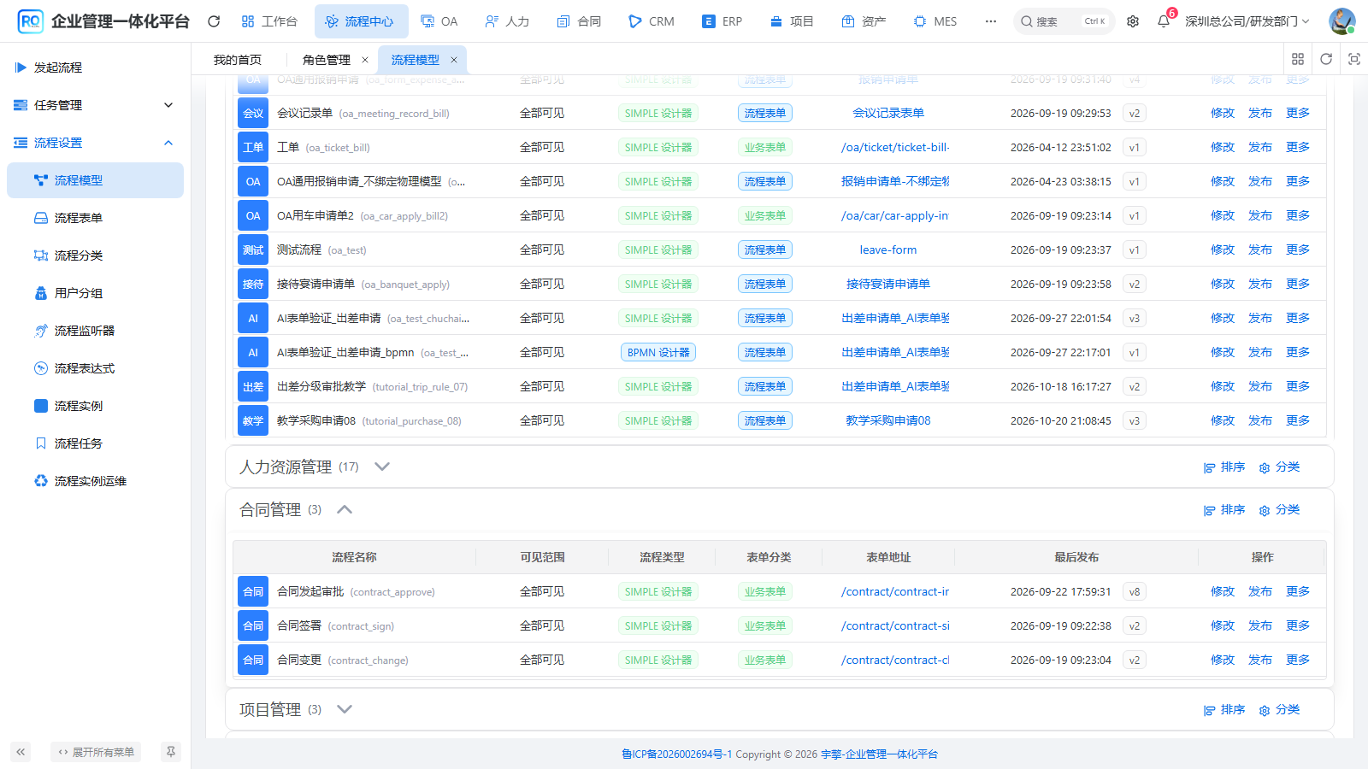The height and width of the screenshot is (769, 1368).
Task: Close the 流程模型 tab
Action: tap(454, 60)
